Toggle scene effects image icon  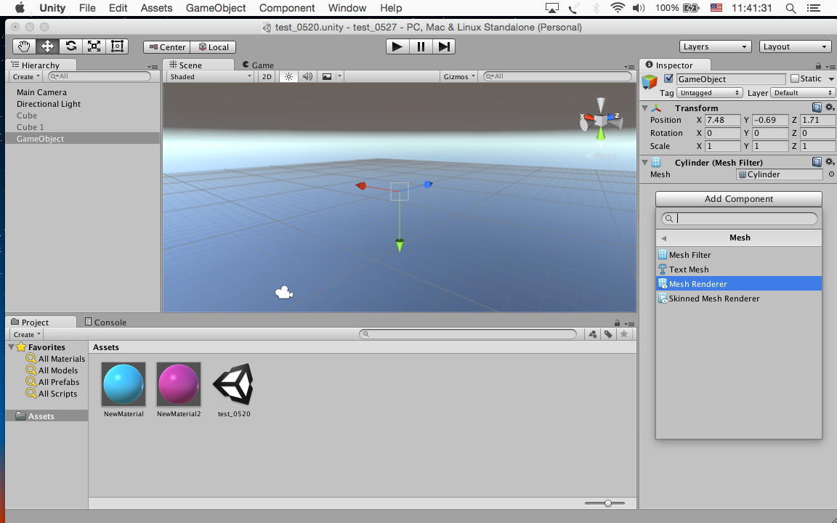[327, 77]
